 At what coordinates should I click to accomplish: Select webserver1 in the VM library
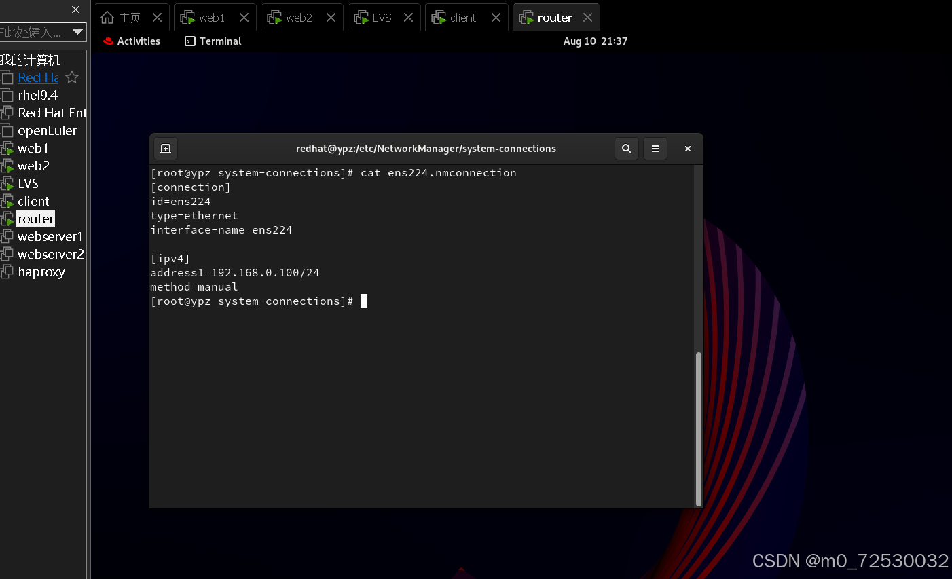(50, 236)
